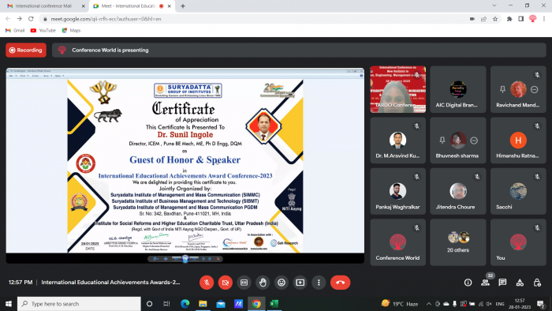552x311 pixels.
Task: Open the emoji reactions button
Action: point(282,283)
